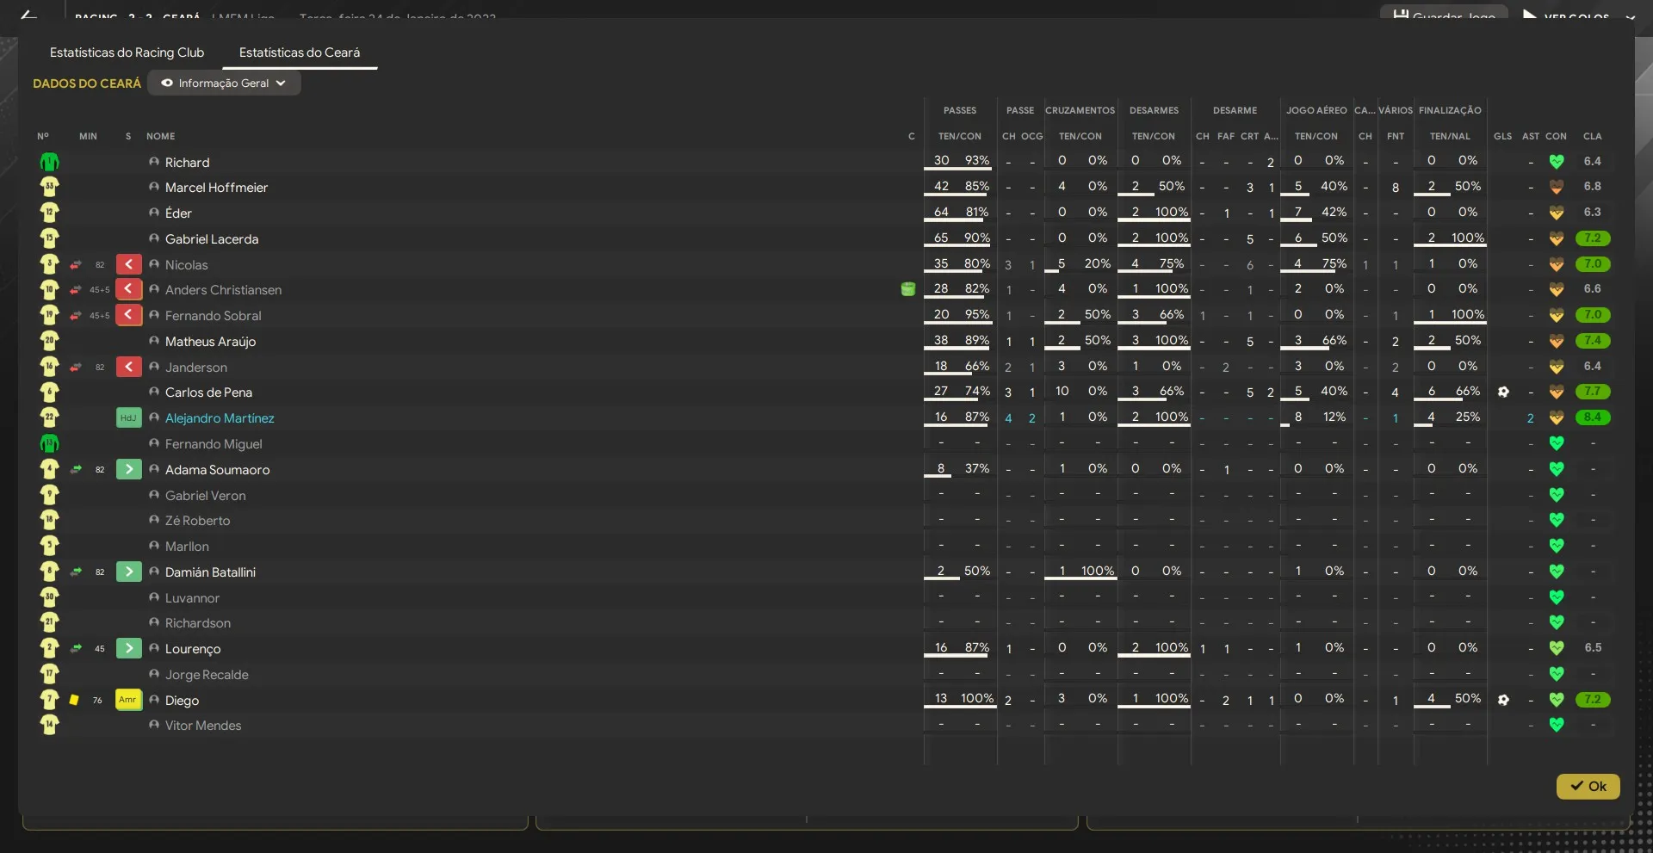Click the green injury icon in Anders Christiansen's row
Image resolution: width=1653 pixels, height=853 pixels.
908,289
